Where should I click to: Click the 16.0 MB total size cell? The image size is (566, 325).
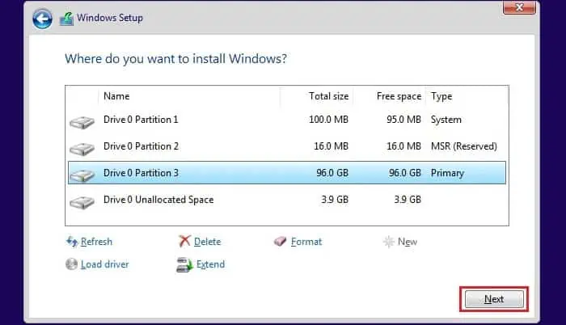[331, 146]
